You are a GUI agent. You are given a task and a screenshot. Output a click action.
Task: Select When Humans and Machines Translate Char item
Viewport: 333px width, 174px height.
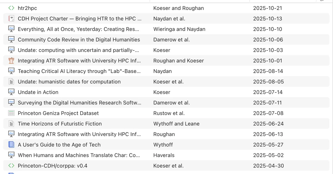coord(79,155)
